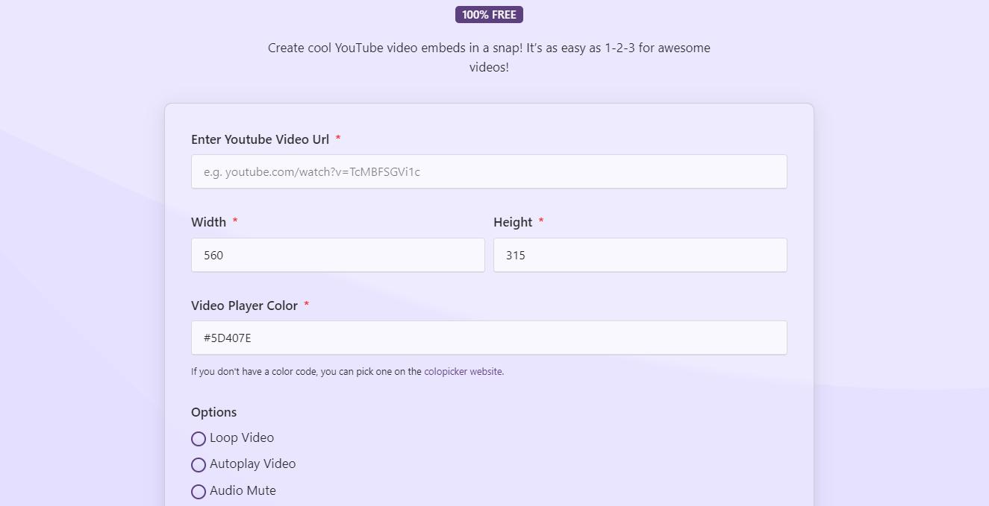The width and height of the screenshot is (989, 506).
Task: Select the Loop Video radio circle
Action: tap(199, 439)
